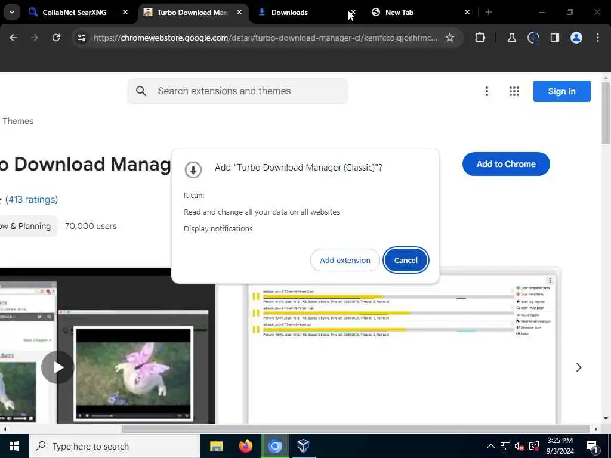The height and width of the screenshot is (458, 611).
Task: Click the Search extensions and themes box
Action: [x=237, y=91]
